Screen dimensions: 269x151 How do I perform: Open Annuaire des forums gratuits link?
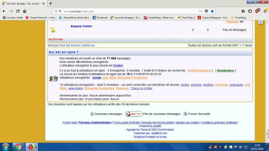pyautogui.click(x=158, y=122)
